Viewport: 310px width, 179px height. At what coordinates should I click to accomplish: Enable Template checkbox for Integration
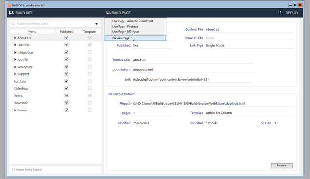tap(89, 52)
